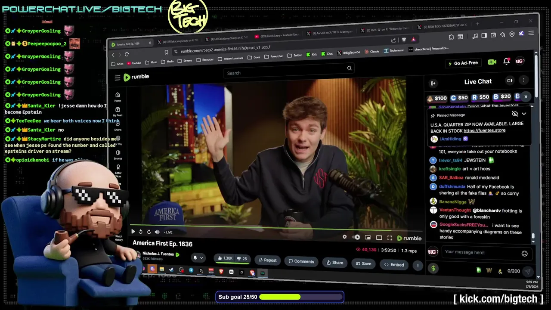
Task: Open the notifications bell in Rumble header
Action: click(506, 62)
